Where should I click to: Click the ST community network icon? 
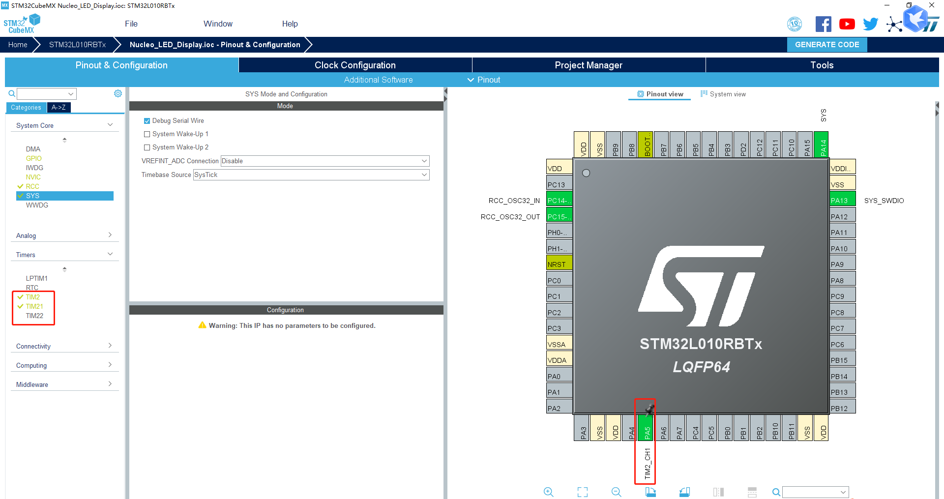coord(894,24)
